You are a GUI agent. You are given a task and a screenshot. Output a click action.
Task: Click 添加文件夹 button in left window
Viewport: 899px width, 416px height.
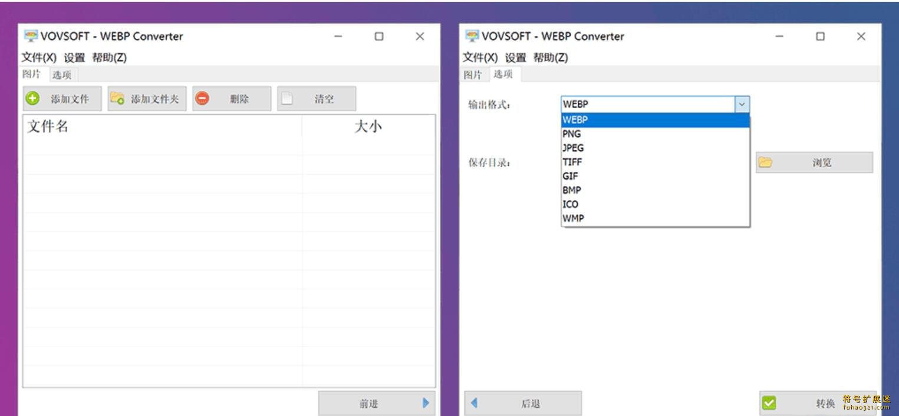[147, 99]
